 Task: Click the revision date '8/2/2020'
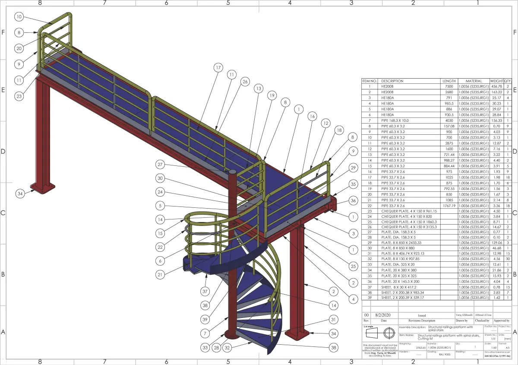(x=384, y=316)
